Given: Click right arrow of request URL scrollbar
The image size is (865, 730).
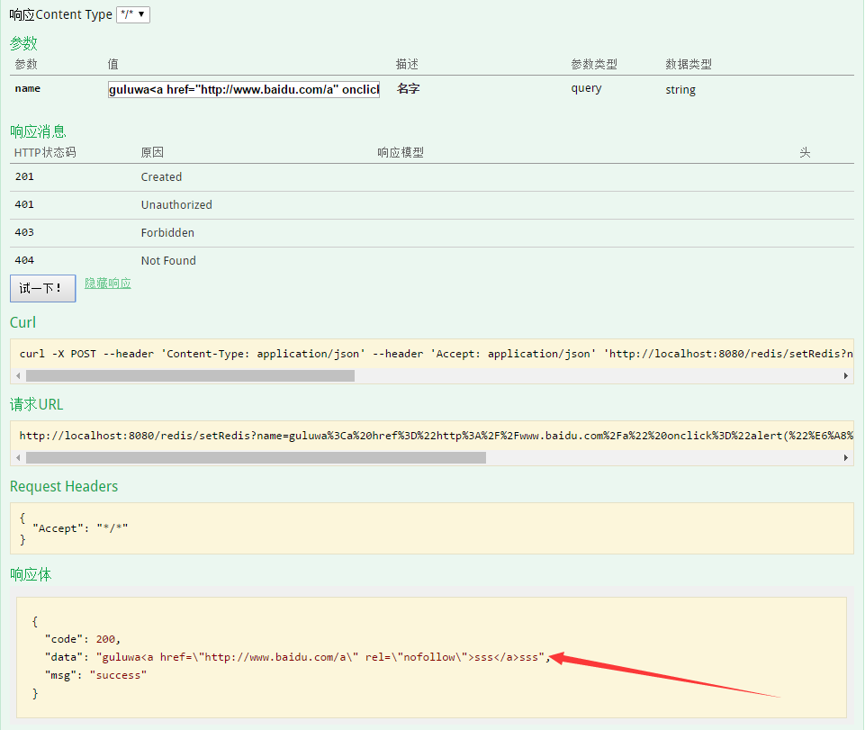Looking at the screenshot, I should click(846, 457).
